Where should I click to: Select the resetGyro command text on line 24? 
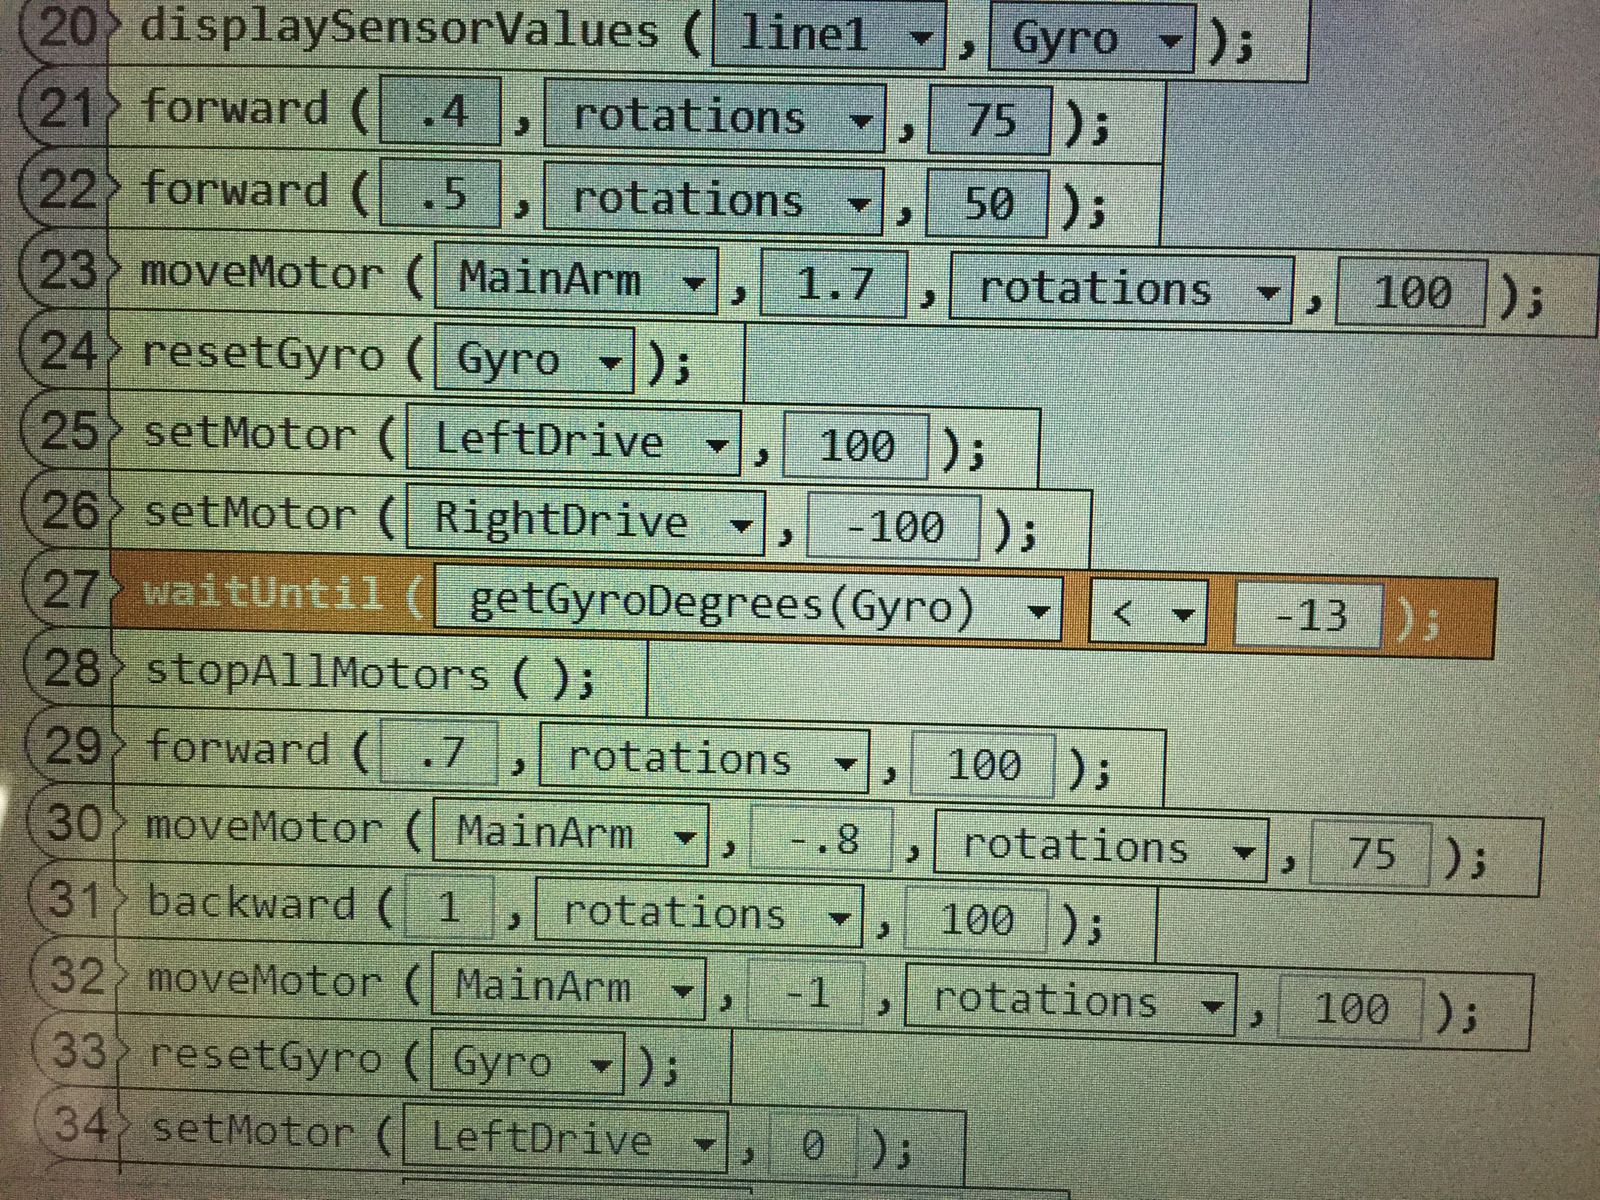pos(263,354)
